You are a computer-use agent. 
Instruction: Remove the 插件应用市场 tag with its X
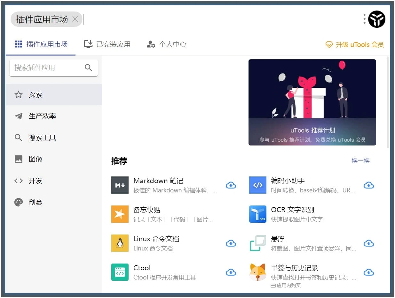75,19
